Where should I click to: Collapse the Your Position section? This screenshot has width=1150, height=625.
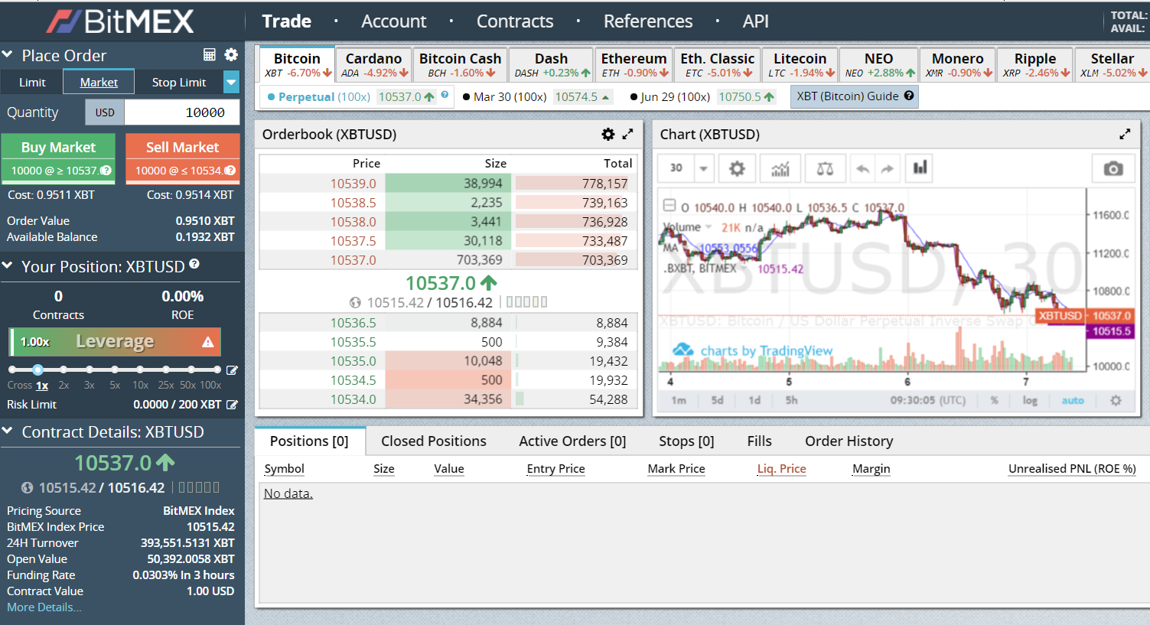pyautogui.click(x=8, y=266)
